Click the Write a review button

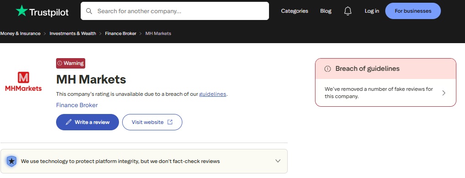tap(88, 122)
